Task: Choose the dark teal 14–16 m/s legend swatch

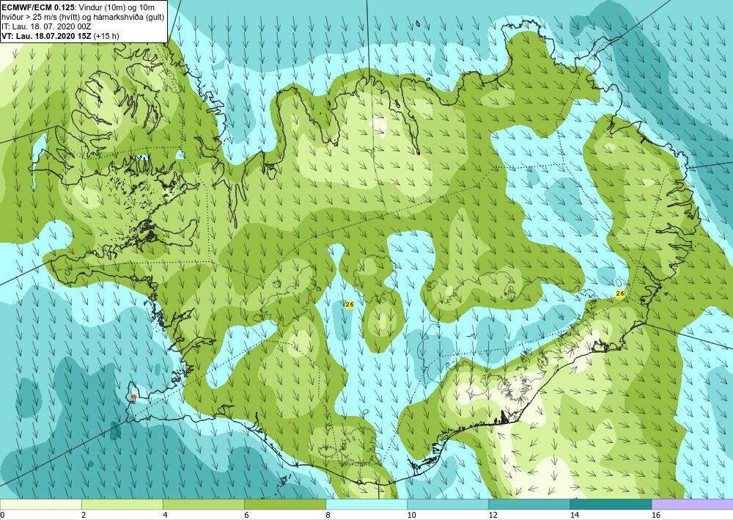Action: (x=611, y=505)
